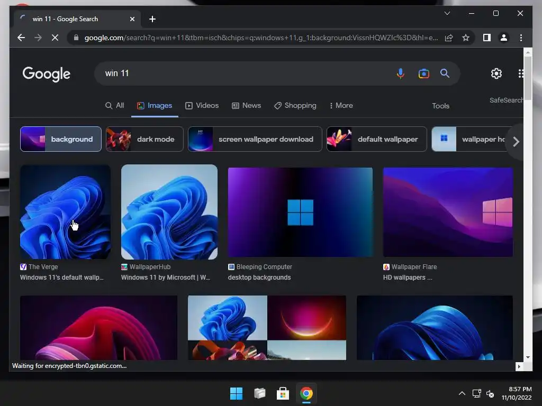The width and height of the screenshot is (542, 406).
Task: Click the forward navigation arrow
Action: tap(38, 38)
